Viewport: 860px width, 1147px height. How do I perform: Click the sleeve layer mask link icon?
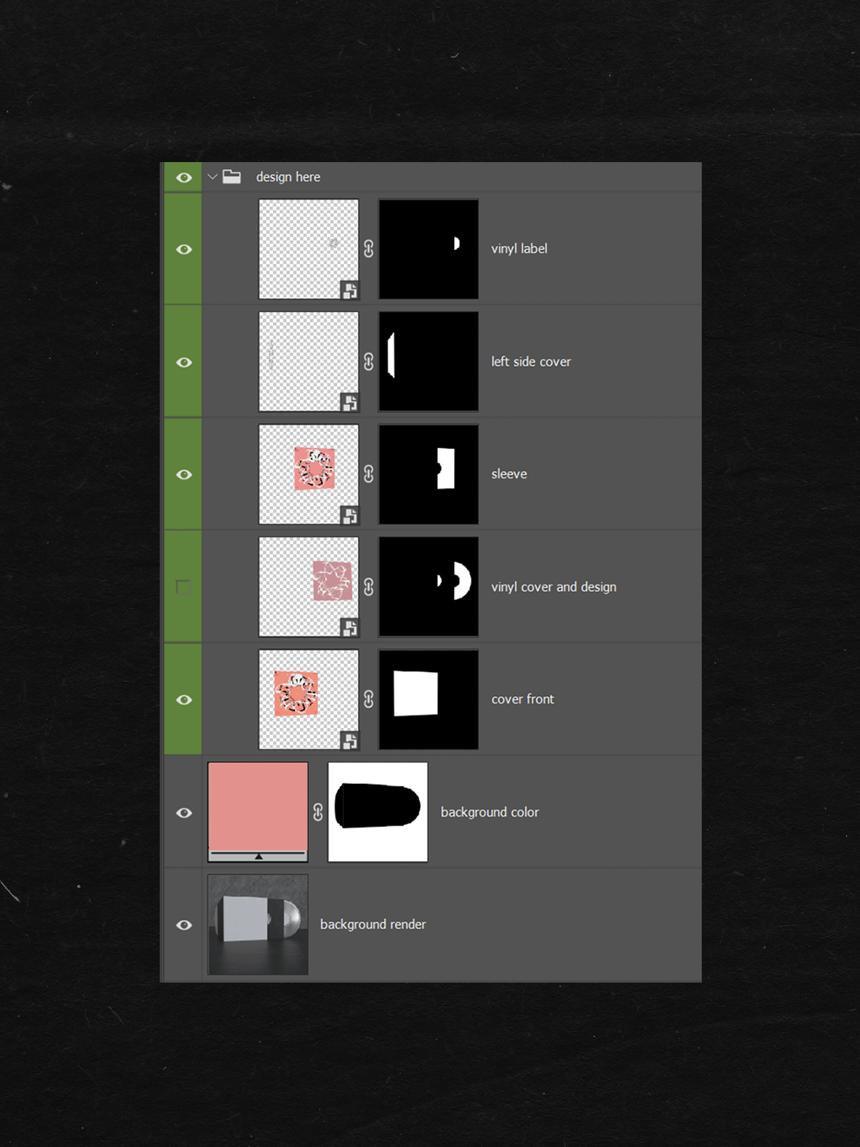click(x=368, y=474)
